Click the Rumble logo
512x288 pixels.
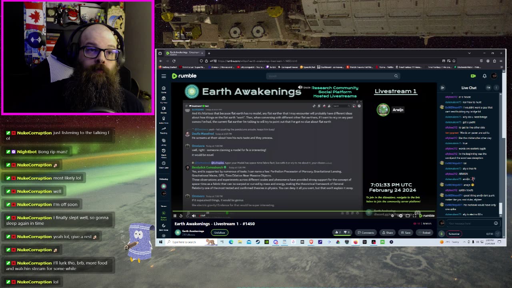click(x=184, y=76)
